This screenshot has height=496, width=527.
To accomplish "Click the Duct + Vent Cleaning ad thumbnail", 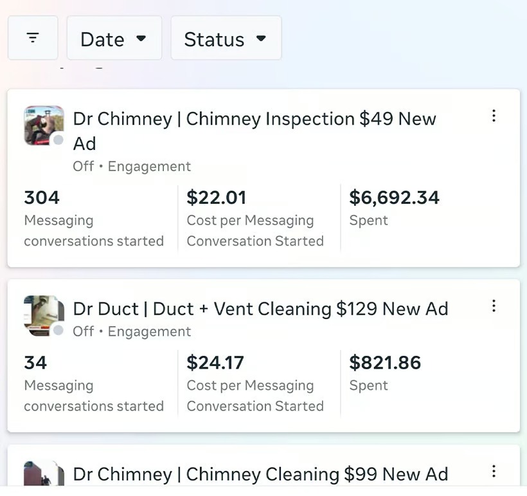I will (43, 315).
